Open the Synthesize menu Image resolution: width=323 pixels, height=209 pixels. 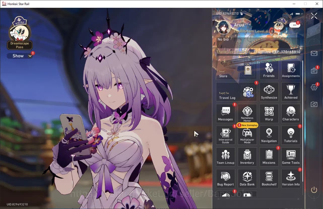[x=269, y=92]
